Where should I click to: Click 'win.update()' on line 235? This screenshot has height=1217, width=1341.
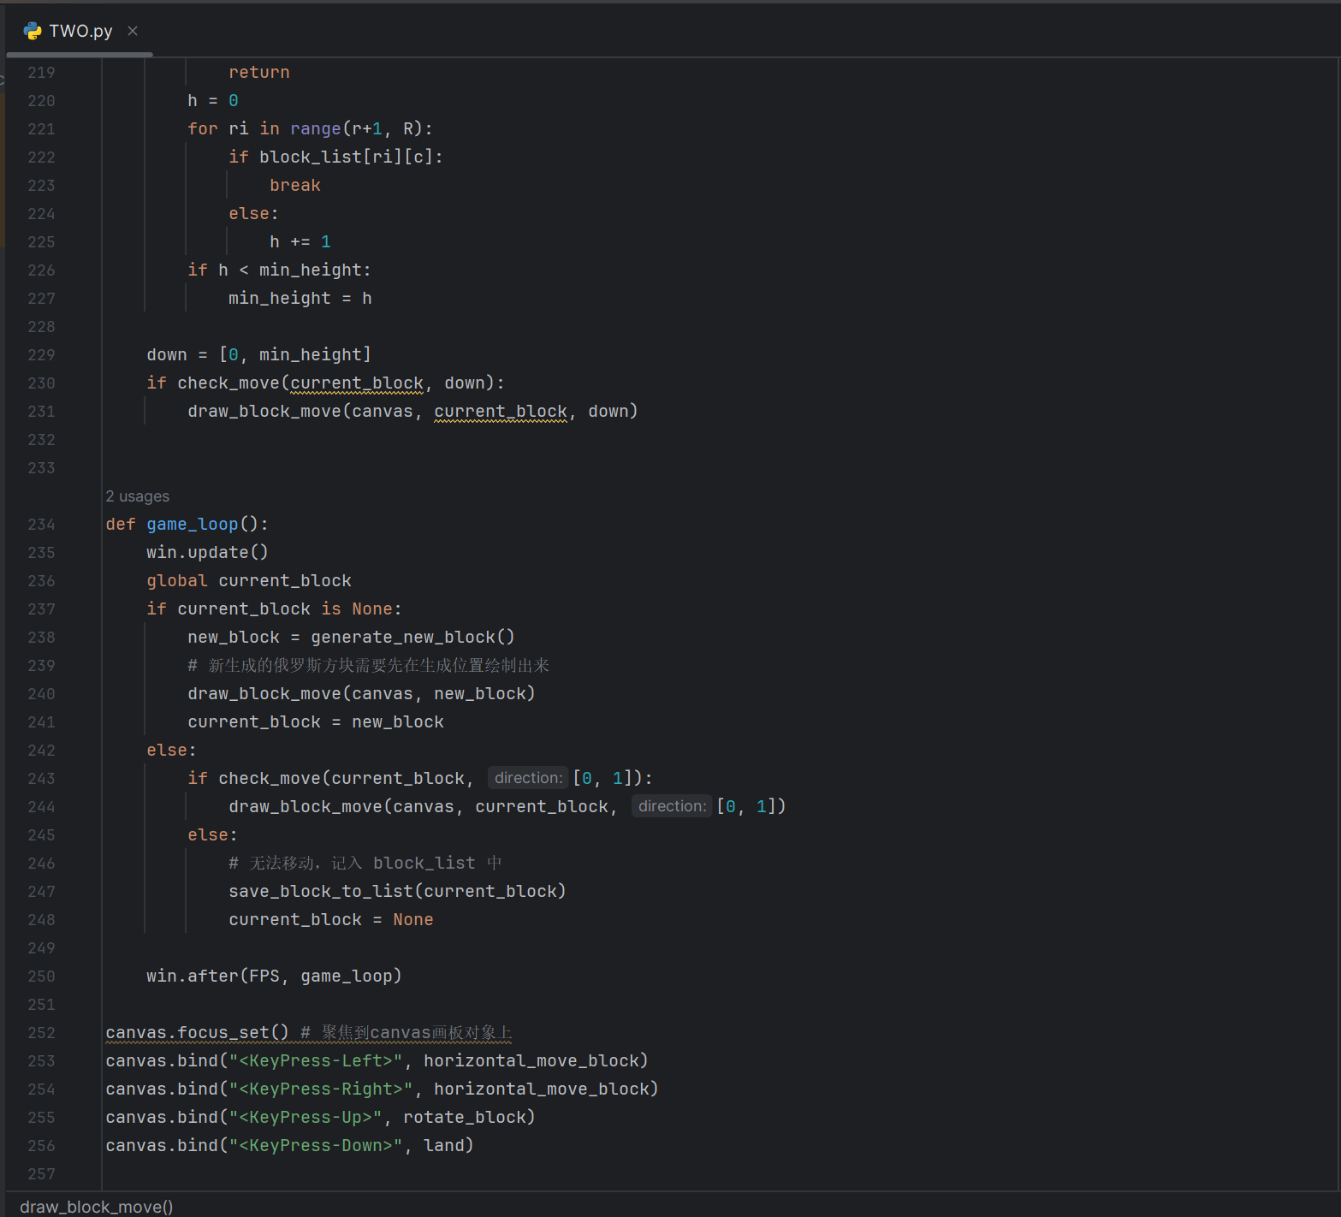207,553
